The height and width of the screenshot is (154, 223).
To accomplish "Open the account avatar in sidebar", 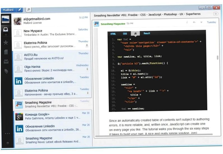I will click(6, 19).
